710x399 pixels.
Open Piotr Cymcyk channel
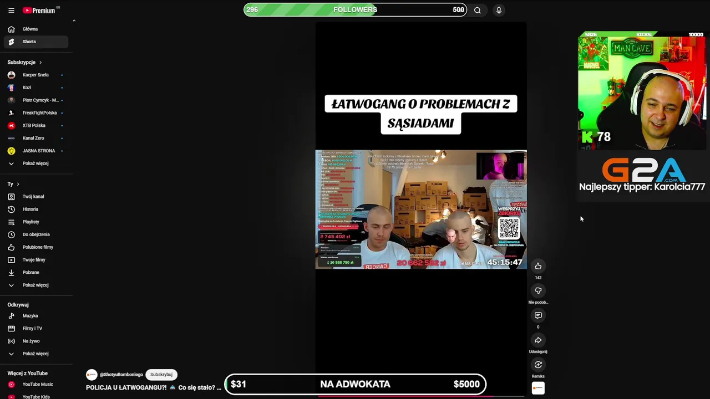[x=37, y=100]
